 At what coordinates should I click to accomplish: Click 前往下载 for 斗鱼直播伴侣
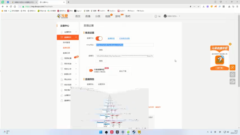[x=123, y=71]
